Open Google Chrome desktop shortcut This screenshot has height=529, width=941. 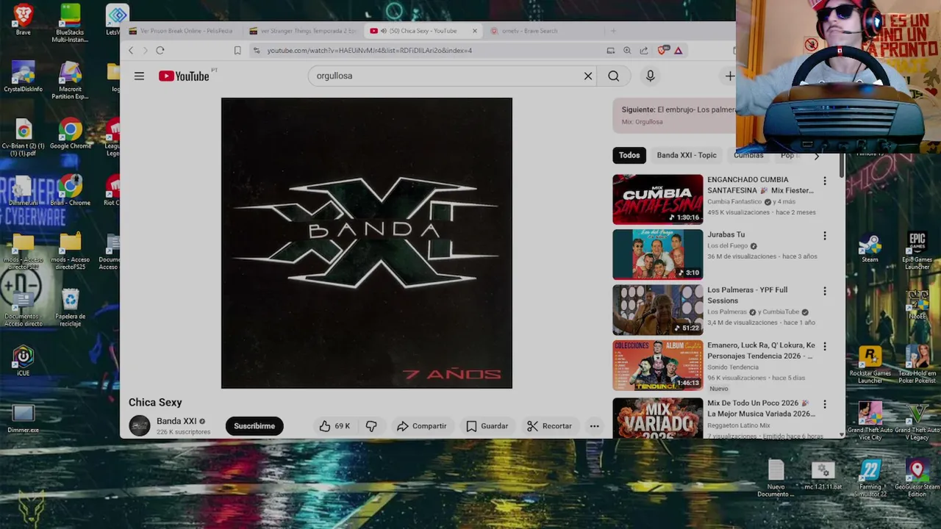click(x=70, y=134)
